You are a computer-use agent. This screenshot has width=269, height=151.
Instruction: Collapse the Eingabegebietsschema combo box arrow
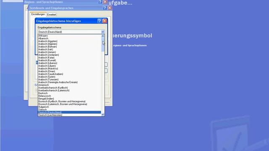point(103,32)
